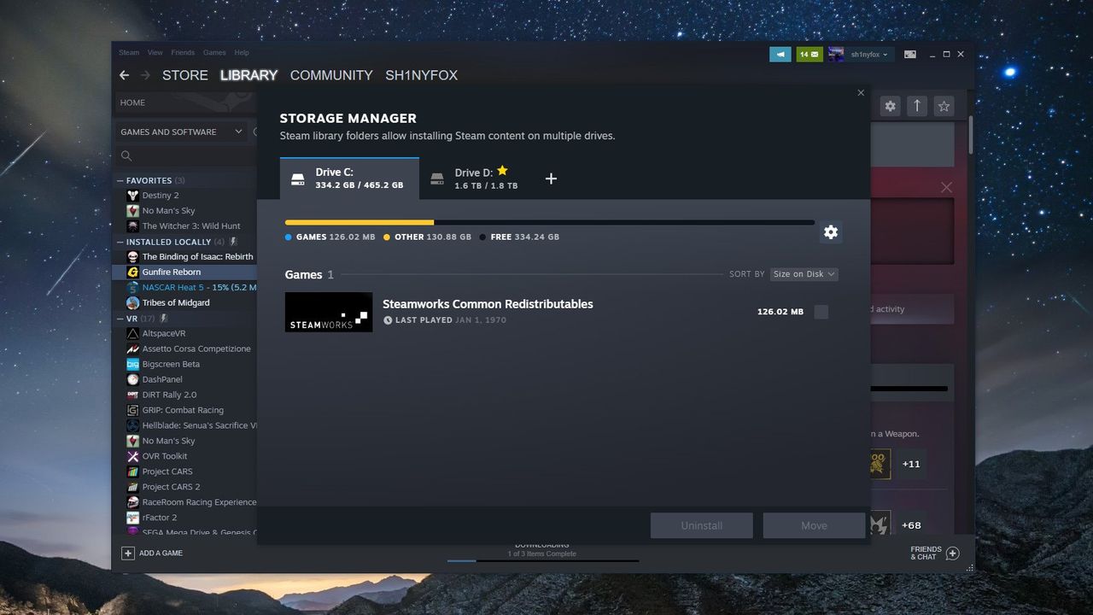Screen dimensions: 1093x615
Task: Open Library Home
Action: 185,102
